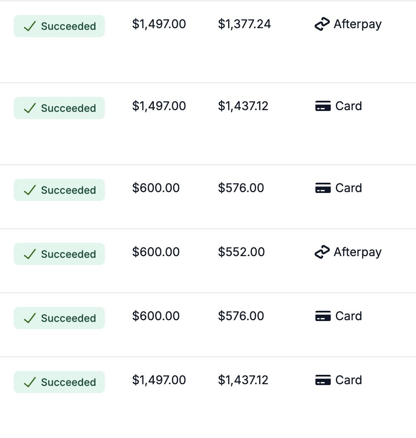Click Afterpay icon in the $1,377.24 row

(322, 25)
